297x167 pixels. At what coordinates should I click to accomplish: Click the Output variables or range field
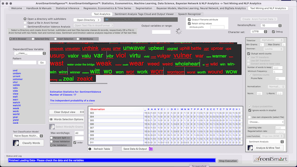(x=161, y=32)
